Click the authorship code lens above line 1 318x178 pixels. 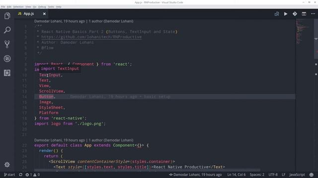84,21
